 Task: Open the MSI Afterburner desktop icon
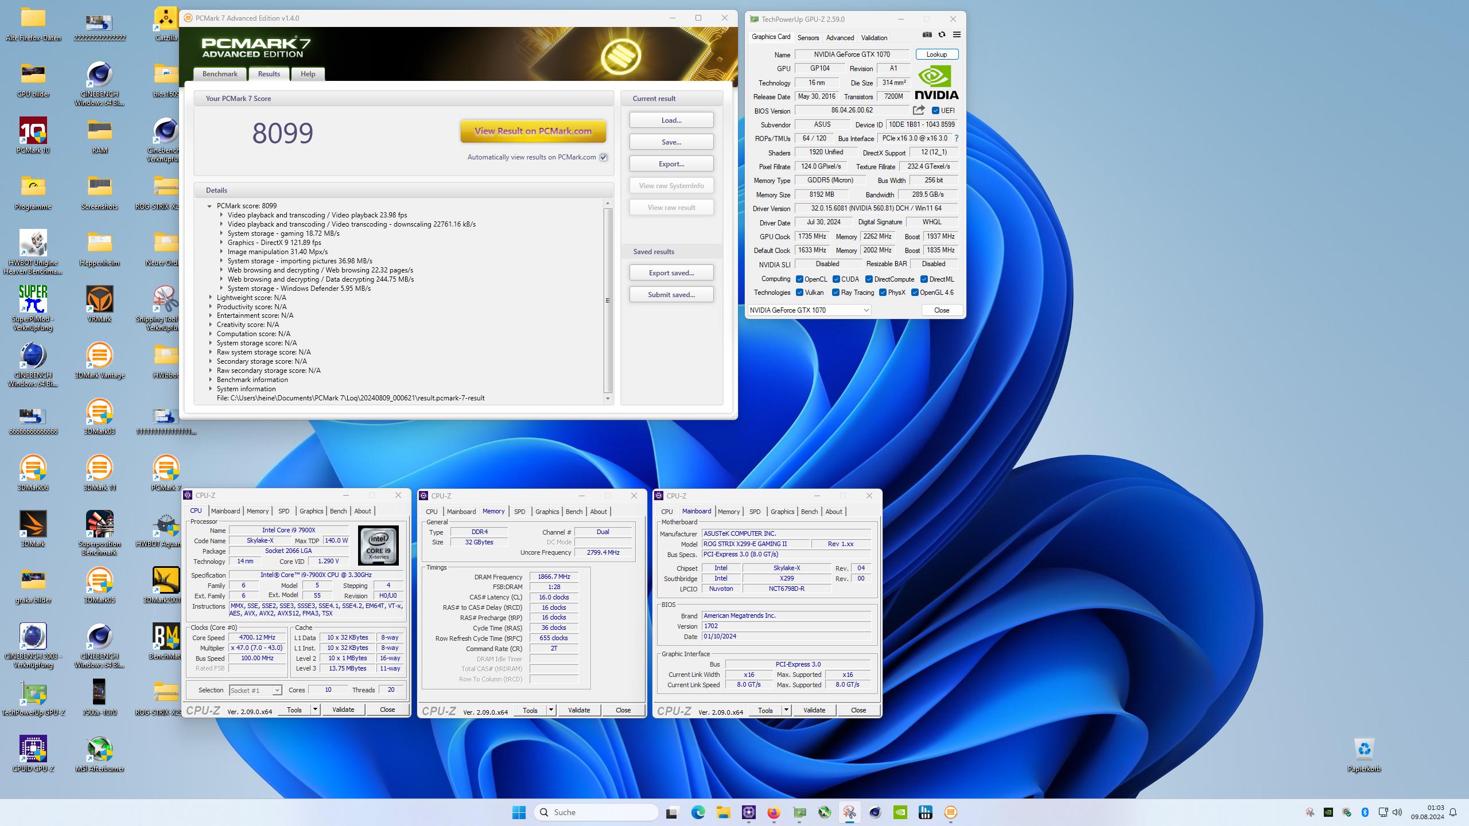(x=99, y=754)
